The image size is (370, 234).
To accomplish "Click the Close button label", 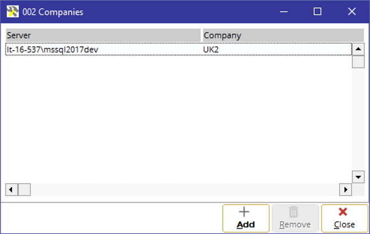I will [x=344, y=225].
